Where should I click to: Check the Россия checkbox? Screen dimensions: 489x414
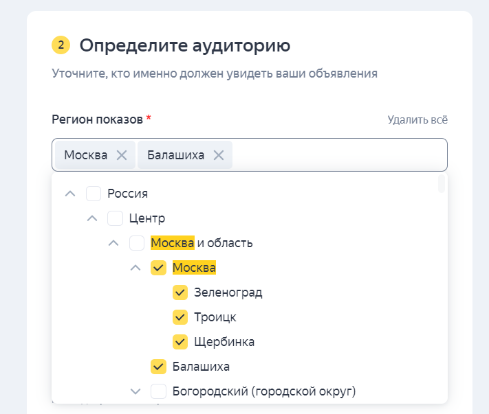[x=94, y=194]
